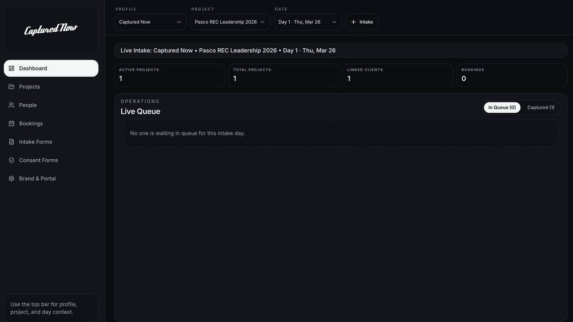Open the People section
573x322 pixels.
point(51,105)
